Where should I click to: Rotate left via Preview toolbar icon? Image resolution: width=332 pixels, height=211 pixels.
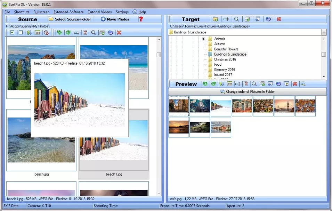tap(205, 84)
